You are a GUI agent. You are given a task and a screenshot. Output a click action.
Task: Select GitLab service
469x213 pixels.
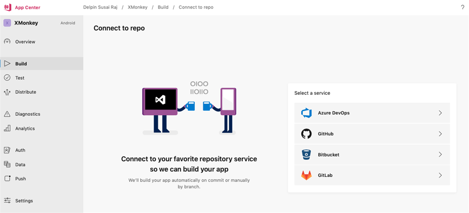372,175
